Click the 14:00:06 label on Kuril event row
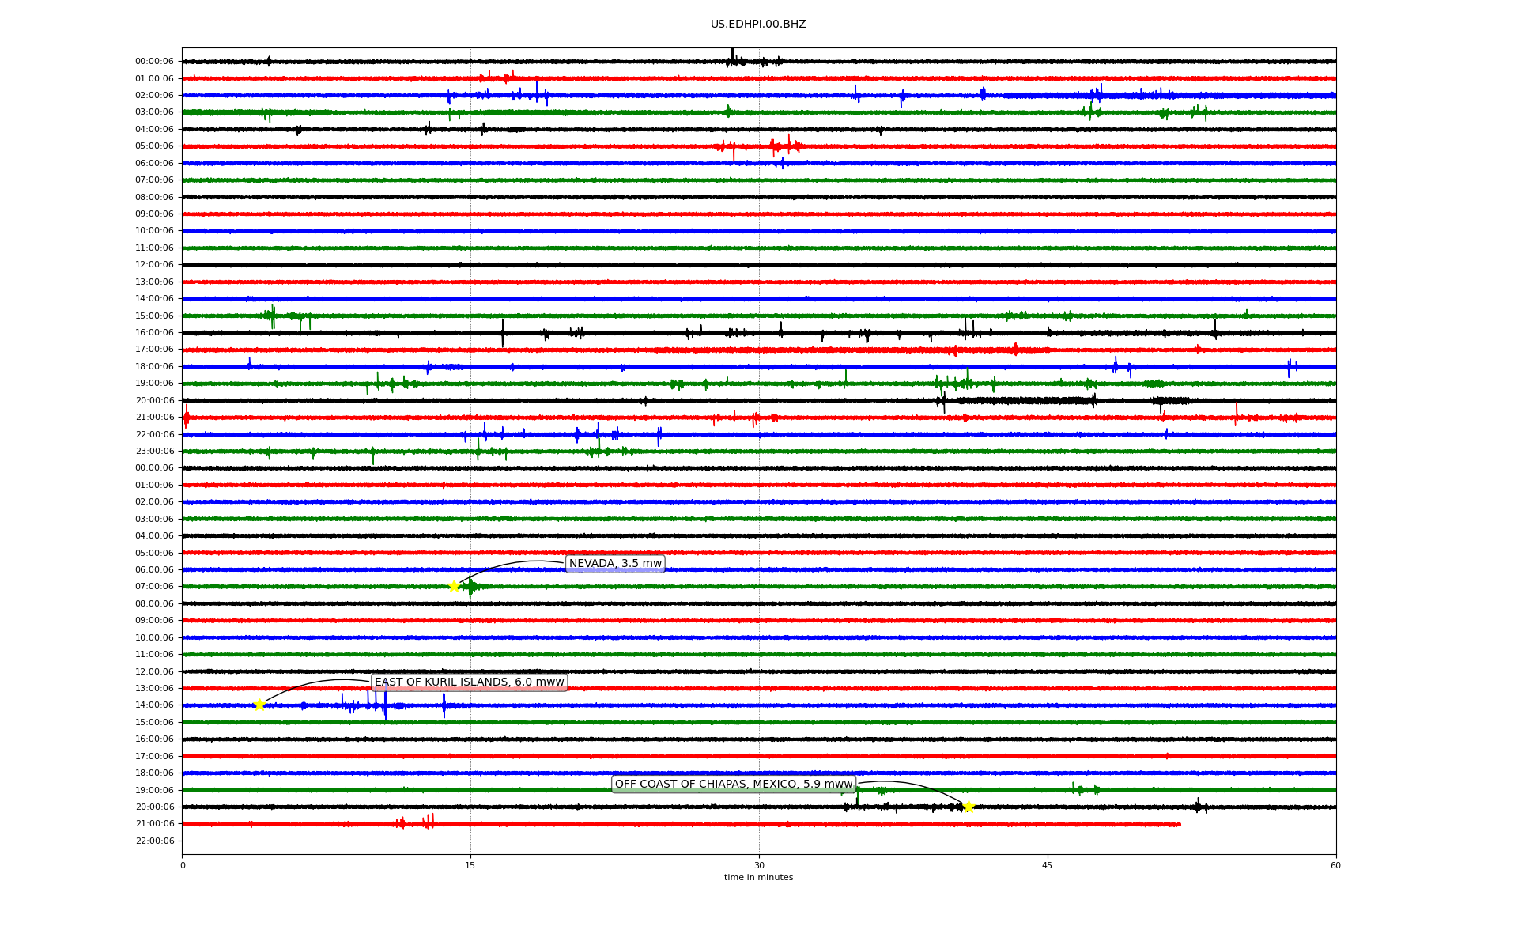 (155, 705)
